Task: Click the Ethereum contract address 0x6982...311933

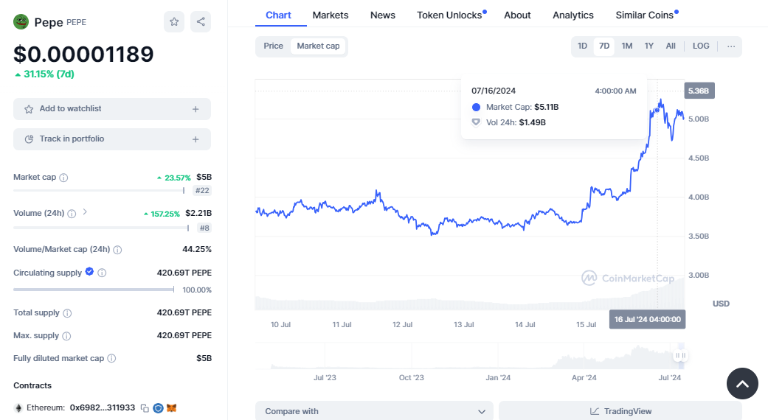Action: coord(103,407)
